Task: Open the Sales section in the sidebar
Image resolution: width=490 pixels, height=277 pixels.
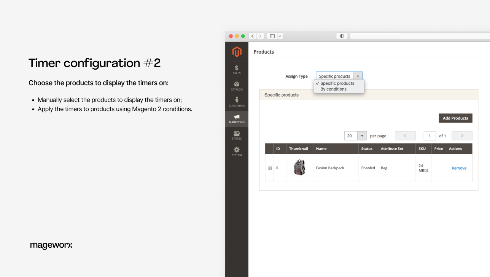Action: pos(237,69)
